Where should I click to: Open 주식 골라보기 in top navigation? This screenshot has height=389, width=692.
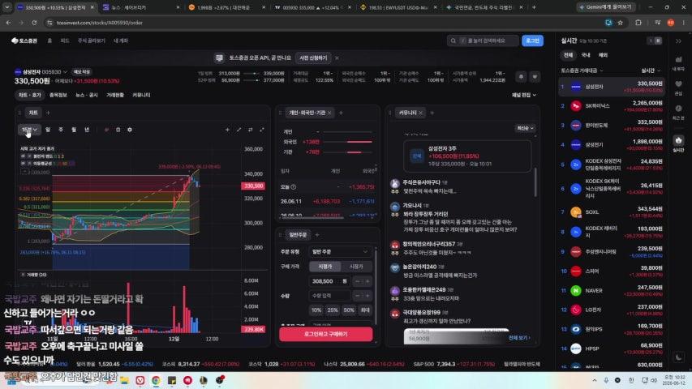click(x=92, y=41)
